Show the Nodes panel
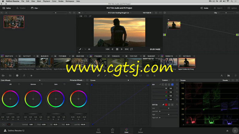Image resolution: width=239 pixels, height=134 pixels. pyautogui.click(x=204, y=8)
